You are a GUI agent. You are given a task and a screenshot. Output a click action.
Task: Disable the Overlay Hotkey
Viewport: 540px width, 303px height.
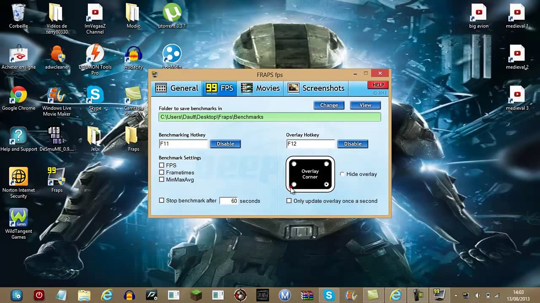[x=353, y=144]
